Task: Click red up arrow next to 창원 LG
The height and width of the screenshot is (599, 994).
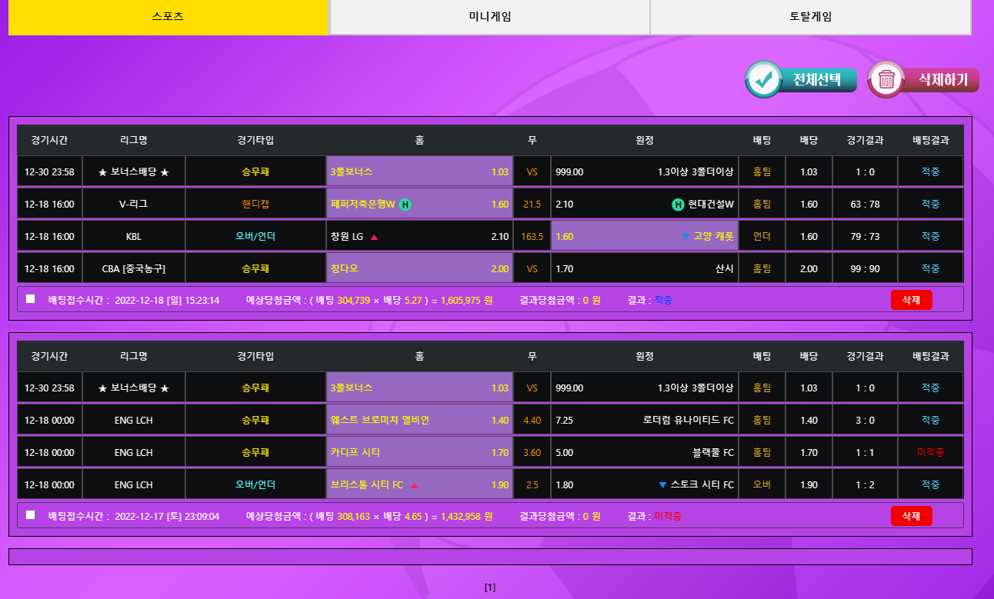Action: (375, 237)
